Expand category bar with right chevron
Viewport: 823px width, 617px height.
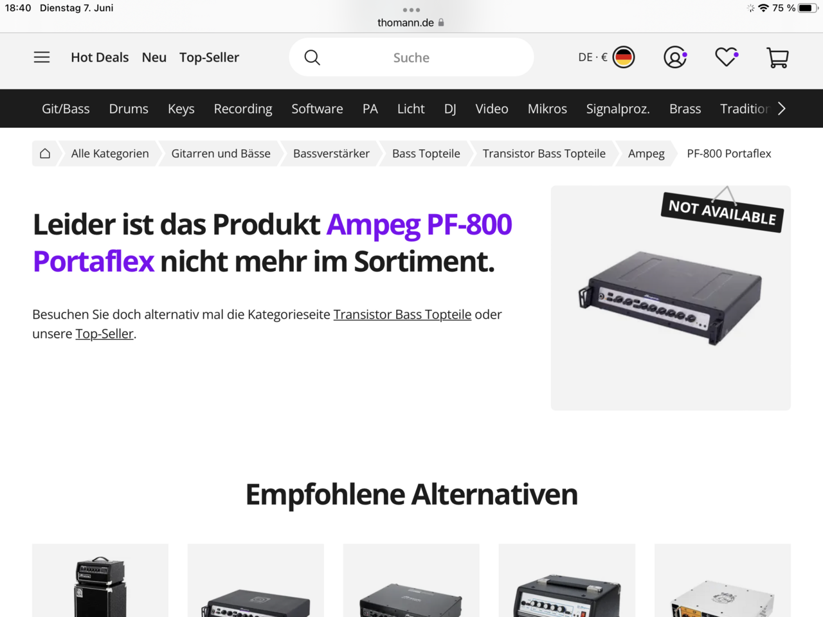[x=782, y=109]
